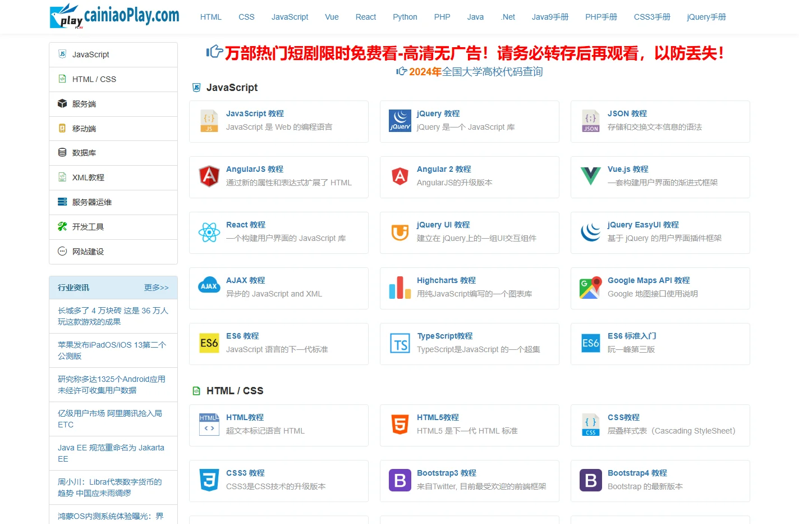Open the Python top navigation item
This screenshot has height=524, width=799.
(405, 17)
